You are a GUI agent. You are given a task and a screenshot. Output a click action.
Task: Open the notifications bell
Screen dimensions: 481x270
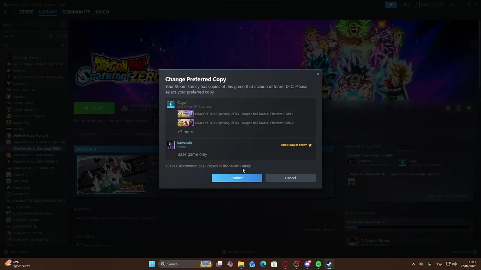click(405, 4)
